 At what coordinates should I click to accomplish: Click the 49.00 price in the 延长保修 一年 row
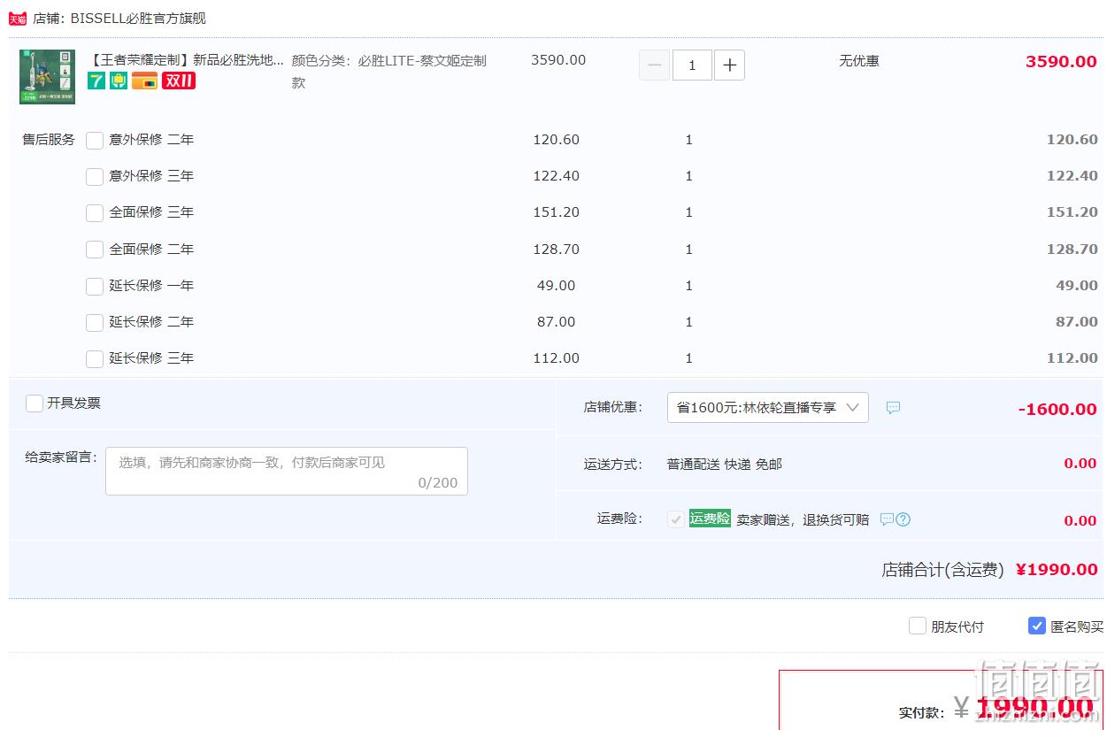click(x=556, y=286)
